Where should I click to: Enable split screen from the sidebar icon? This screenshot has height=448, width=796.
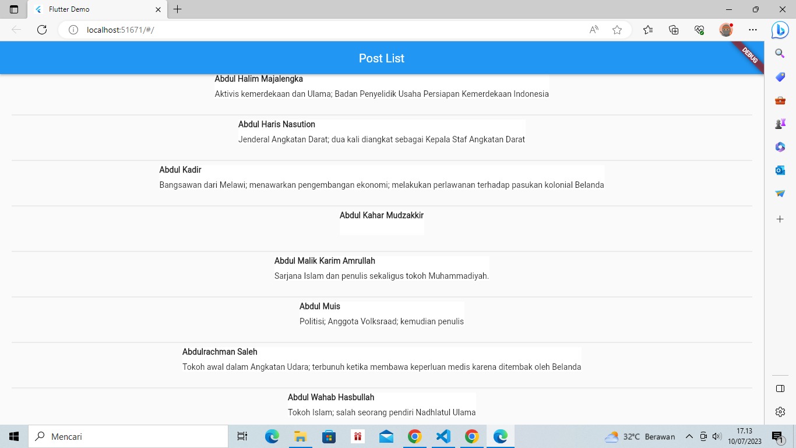pos(780,388)
